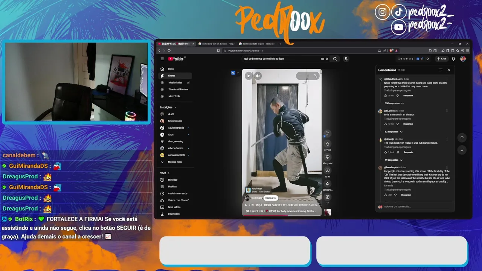Image resolution: width=482 pixels, height=271 pixels.
Task: Open Ideais diárias sidebar entry
Action: pos(175,82)
